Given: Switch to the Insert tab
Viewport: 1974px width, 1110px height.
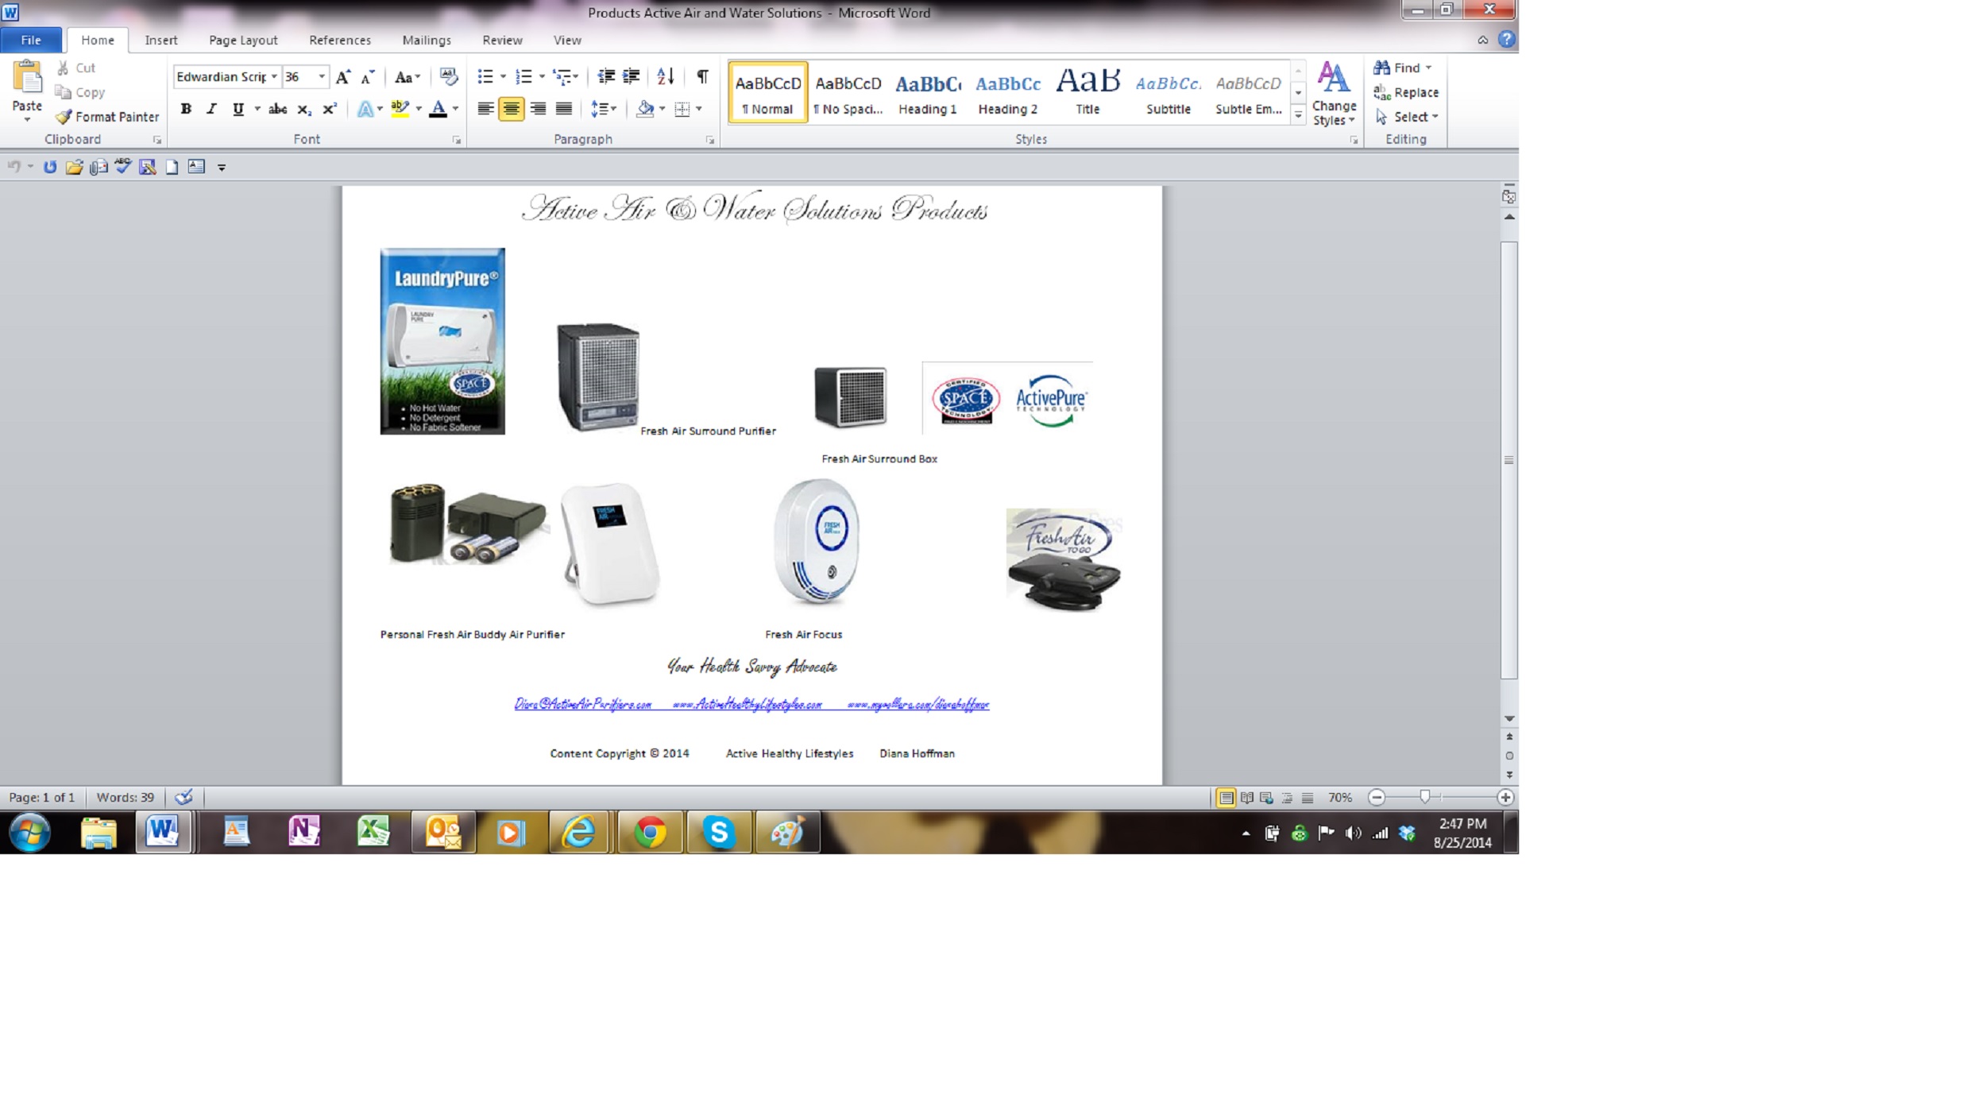Looking at the screenshot, I should click(161, 40).
